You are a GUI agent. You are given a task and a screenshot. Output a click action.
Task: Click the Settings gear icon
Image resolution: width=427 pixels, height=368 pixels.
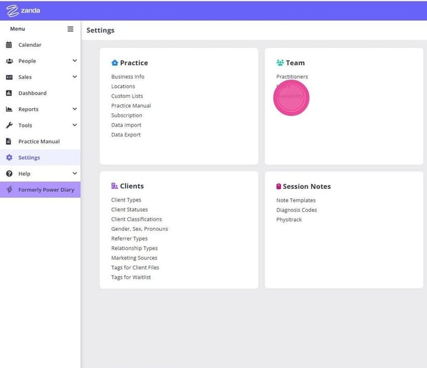click(x=10, y=158)
